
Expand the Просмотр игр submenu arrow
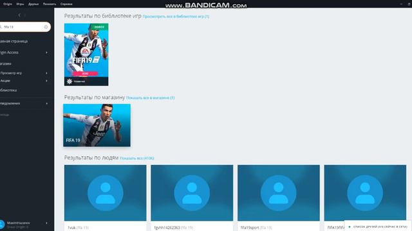pos(46,73)
